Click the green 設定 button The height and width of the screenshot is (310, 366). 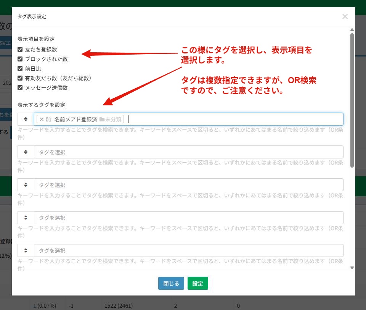[x=197, y=284]
